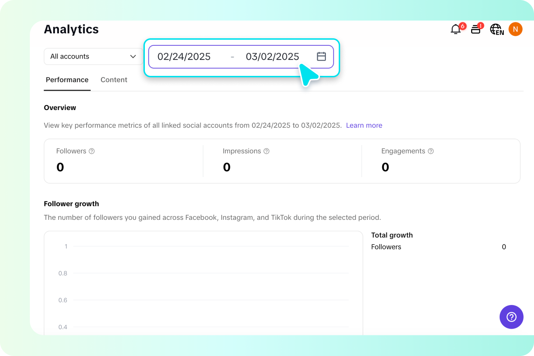Click the Analytics page heading
Viewport: 534px width, 356px height.
(x=71, y=29)
